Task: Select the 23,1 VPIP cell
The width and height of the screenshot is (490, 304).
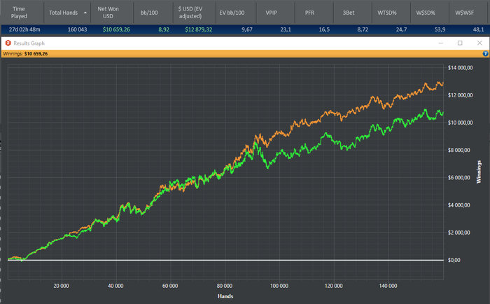Action: click(286, 29)
